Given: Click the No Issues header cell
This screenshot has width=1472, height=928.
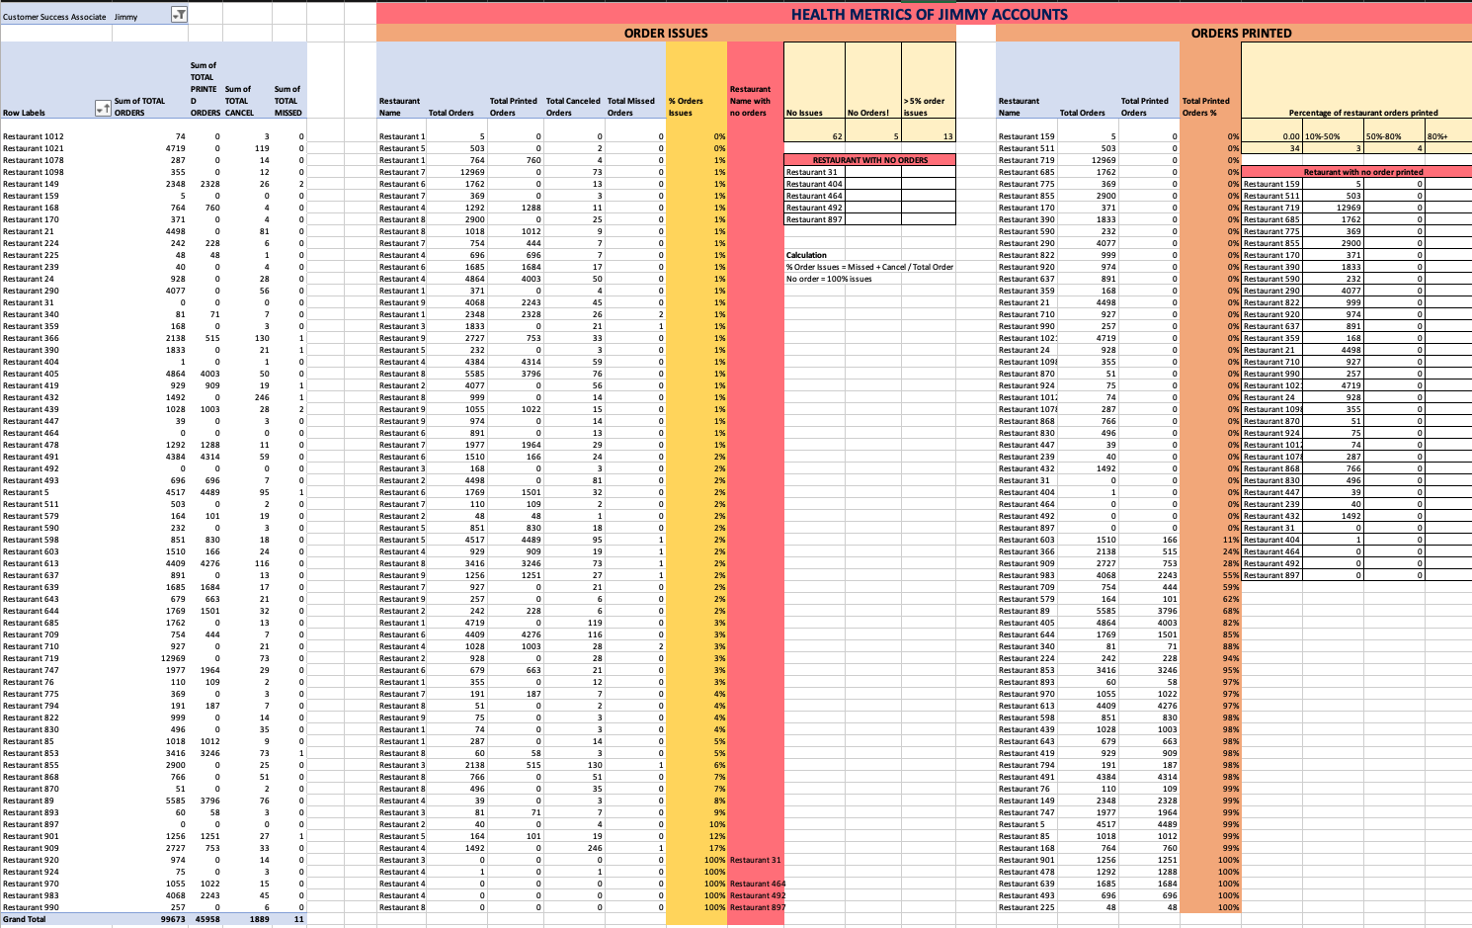Looking at the screenshot, I should coord(813,113).
